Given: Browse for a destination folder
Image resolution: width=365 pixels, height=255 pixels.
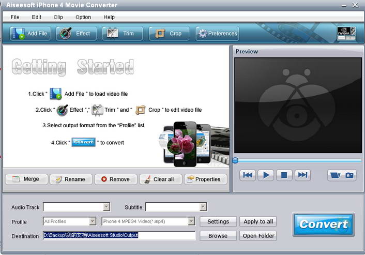Looking at the screenshot, I should [x=218, y=236].
